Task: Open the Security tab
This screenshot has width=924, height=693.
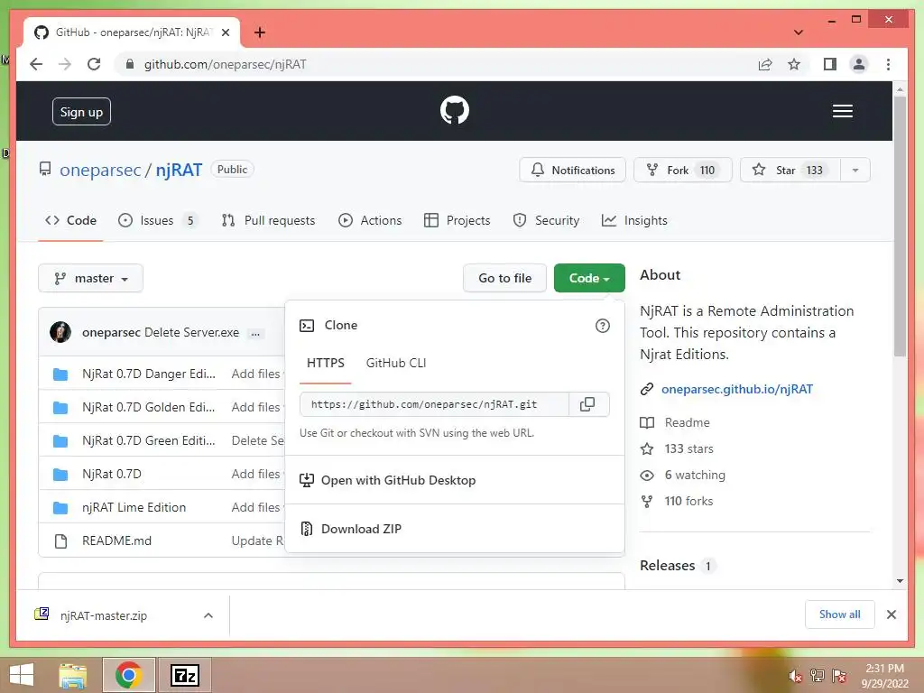Action: [546, 220]
